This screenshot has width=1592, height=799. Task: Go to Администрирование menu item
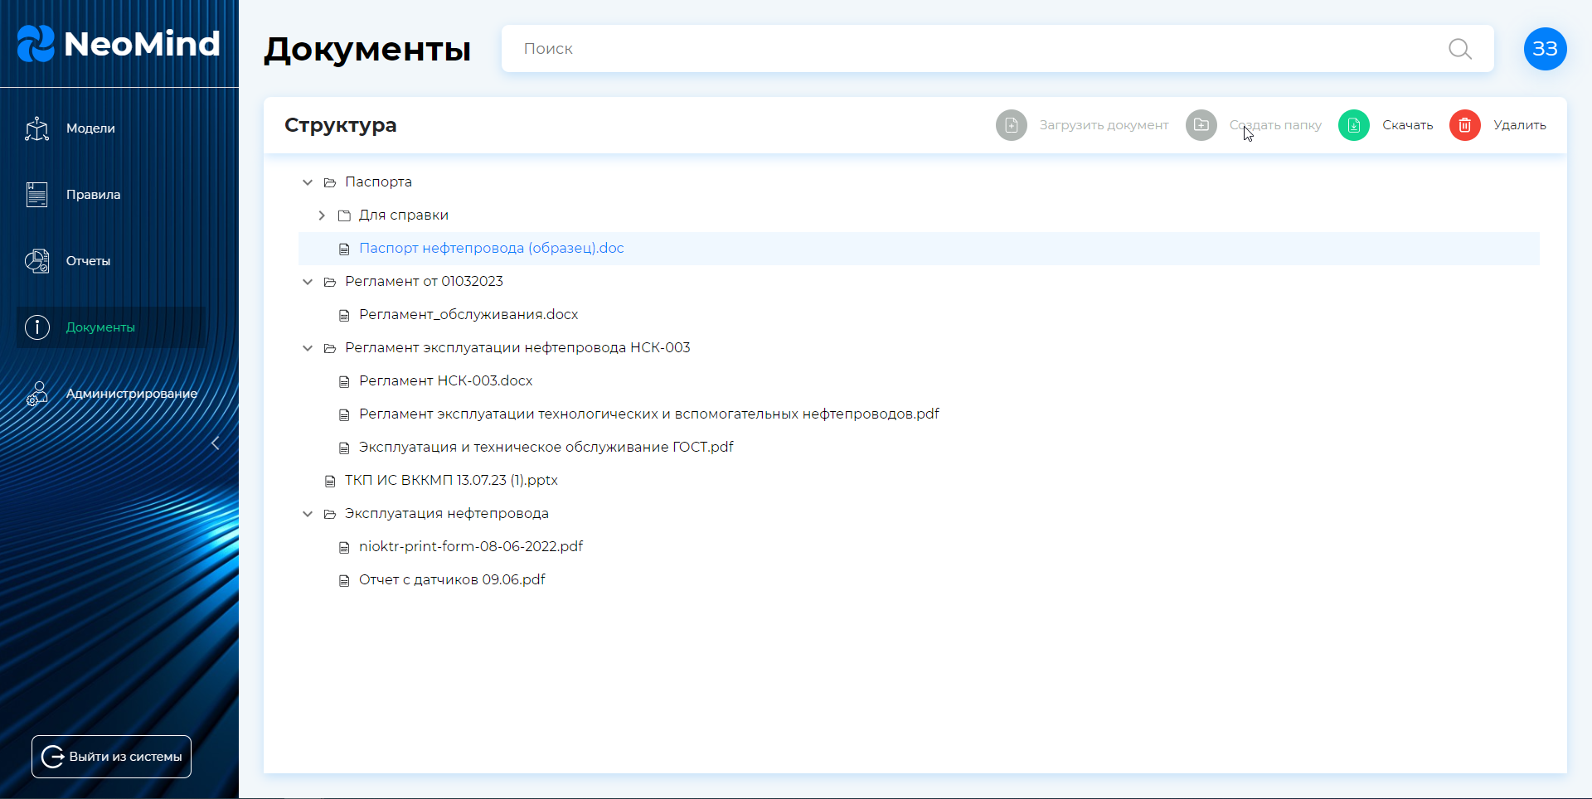click(132, 394)
